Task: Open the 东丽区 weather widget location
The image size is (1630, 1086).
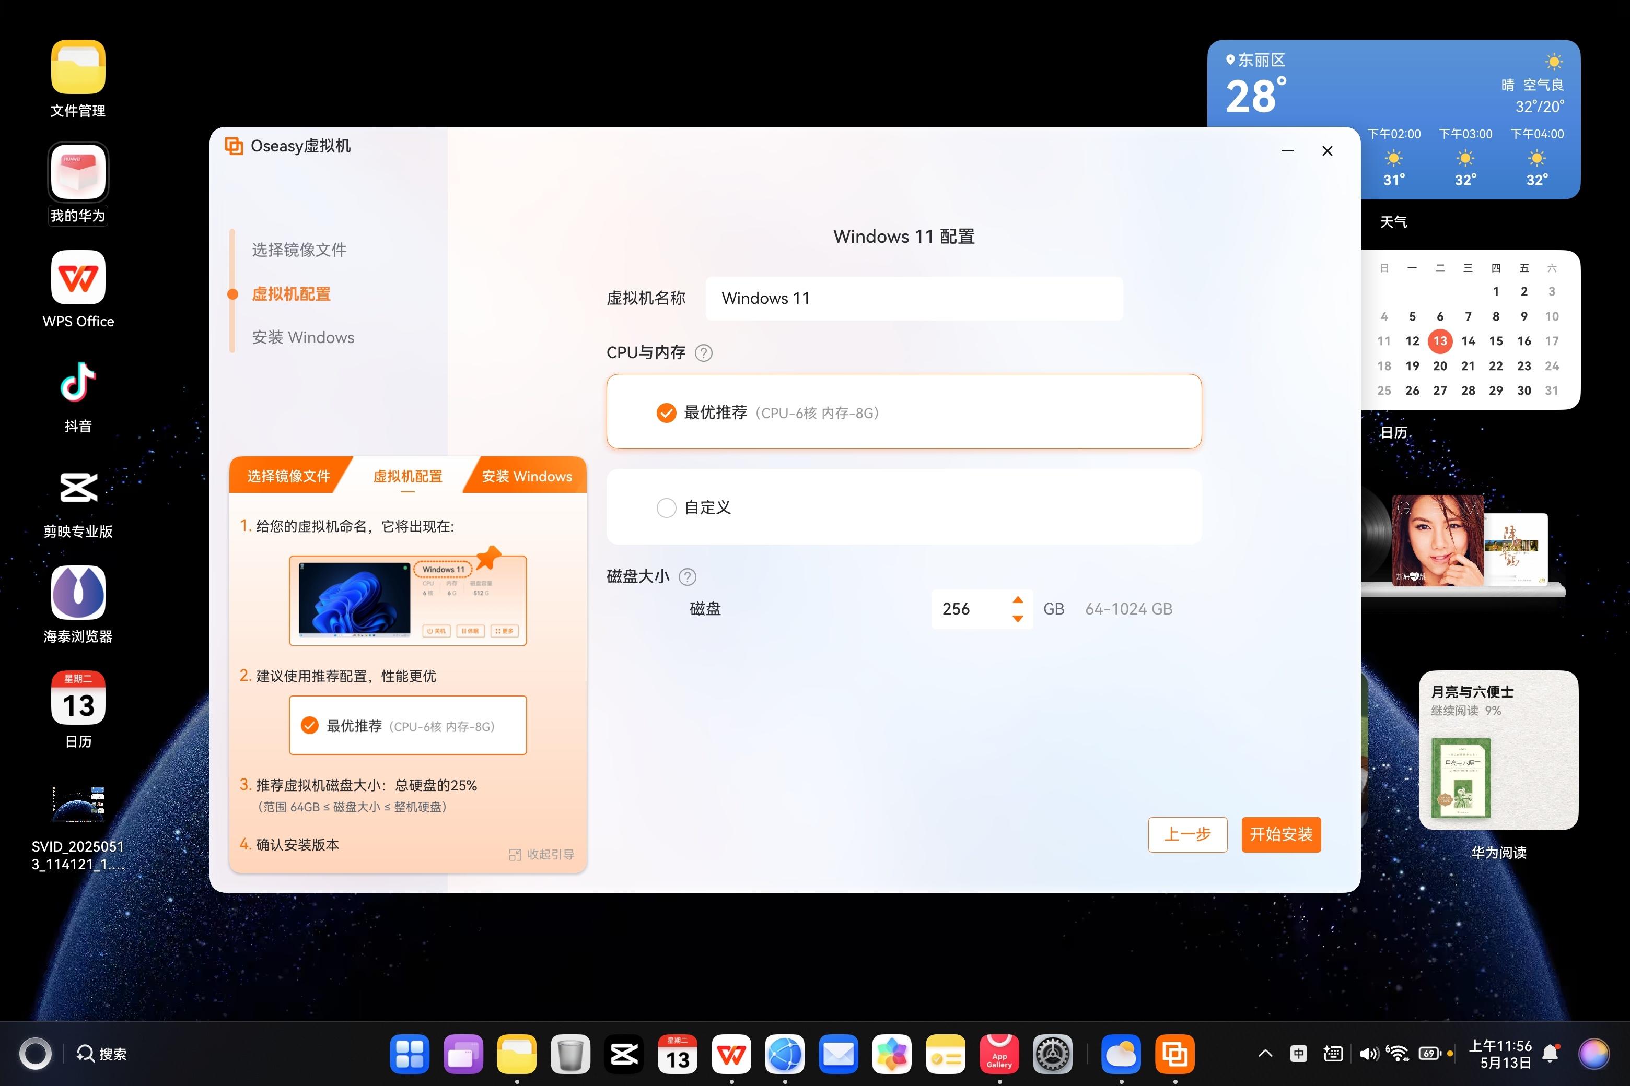Action: pos(1255,60)
